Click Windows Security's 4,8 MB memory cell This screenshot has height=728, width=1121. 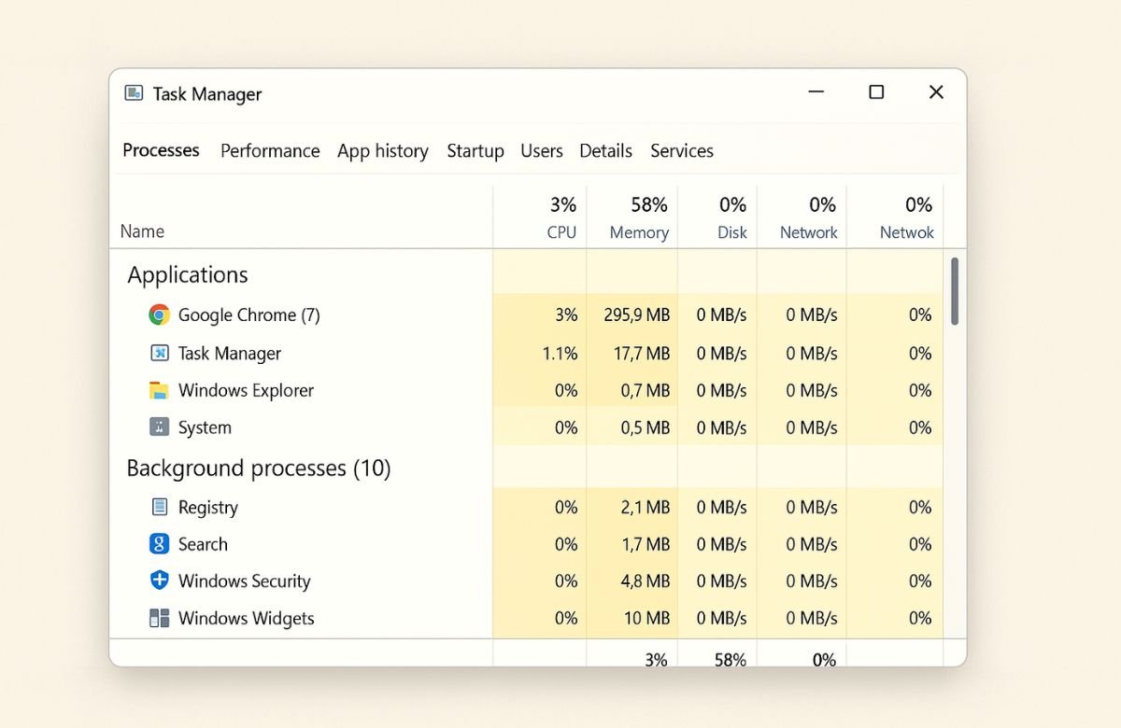tap(632, 581)
